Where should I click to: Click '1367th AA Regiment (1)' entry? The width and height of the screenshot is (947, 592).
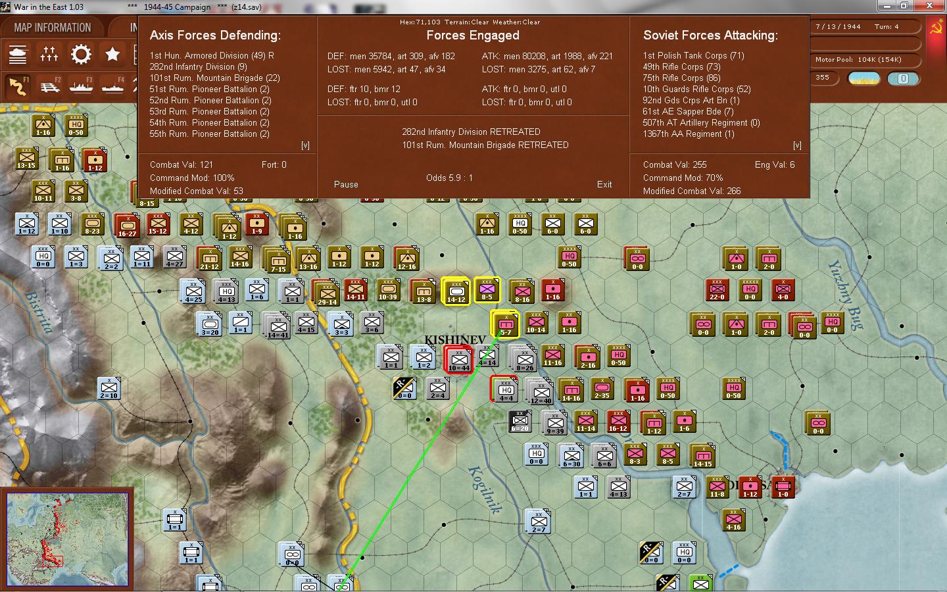pos(689,134)
